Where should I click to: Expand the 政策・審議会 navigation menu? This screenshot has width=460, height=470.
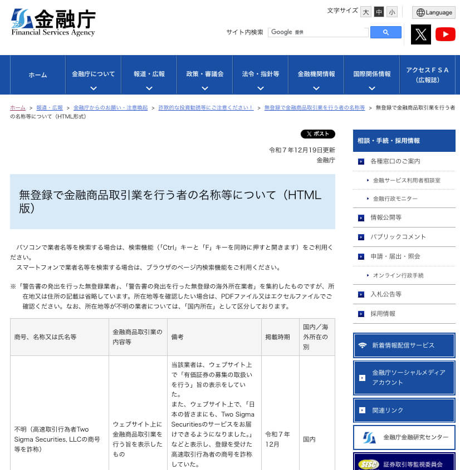tap(204, 75)
